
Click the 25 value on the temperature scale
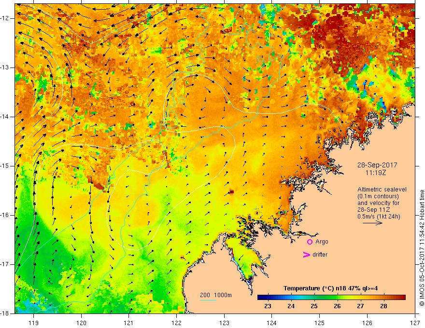click(x=314, y=306)
